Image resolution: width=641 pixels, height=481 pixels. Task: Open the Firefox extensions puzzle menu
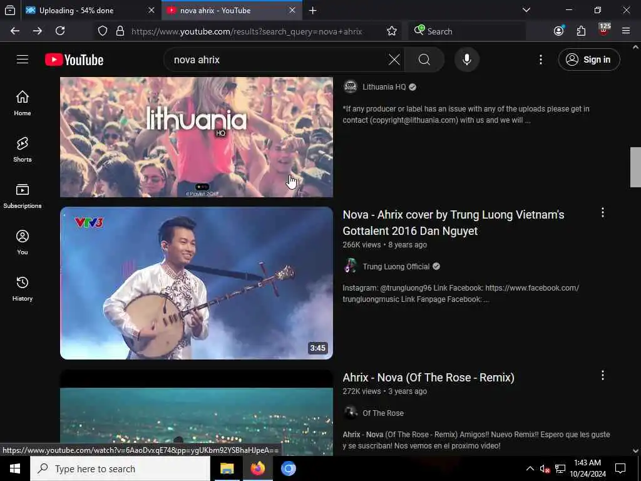point(581,31)
